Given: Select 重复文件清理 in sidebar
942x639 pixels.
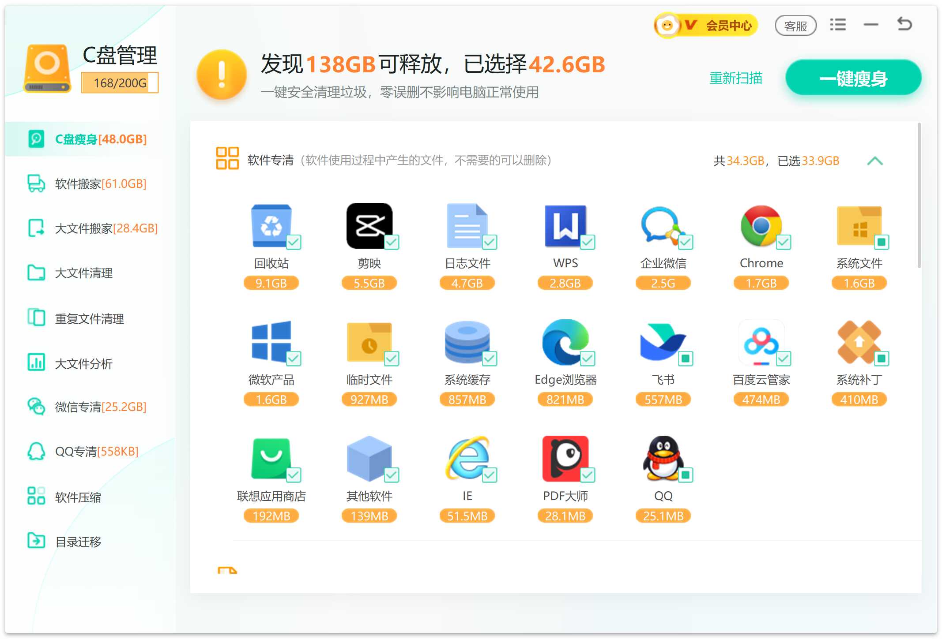Looking at the screenshot, I should coord(90,318).
